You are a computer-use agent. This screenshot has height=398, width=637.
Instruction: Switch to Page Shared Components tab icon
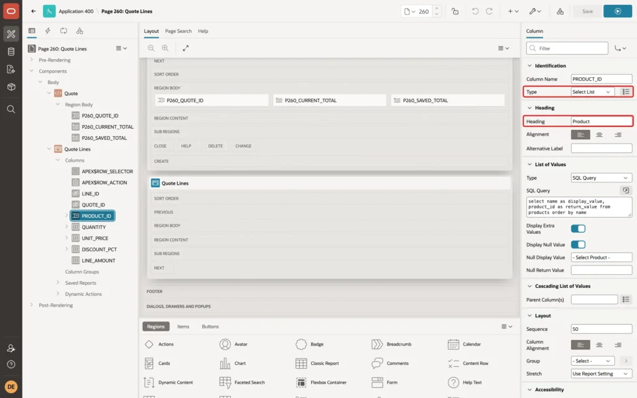click(x=80, y=31)
